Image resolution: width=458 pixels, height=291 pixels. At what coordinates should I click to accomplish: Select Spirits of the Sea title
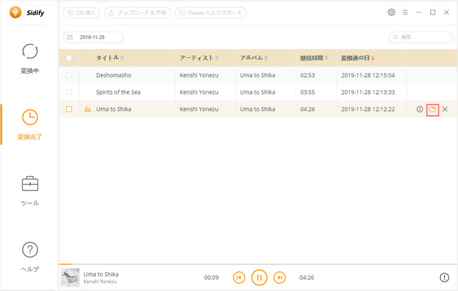pos(118,93)
